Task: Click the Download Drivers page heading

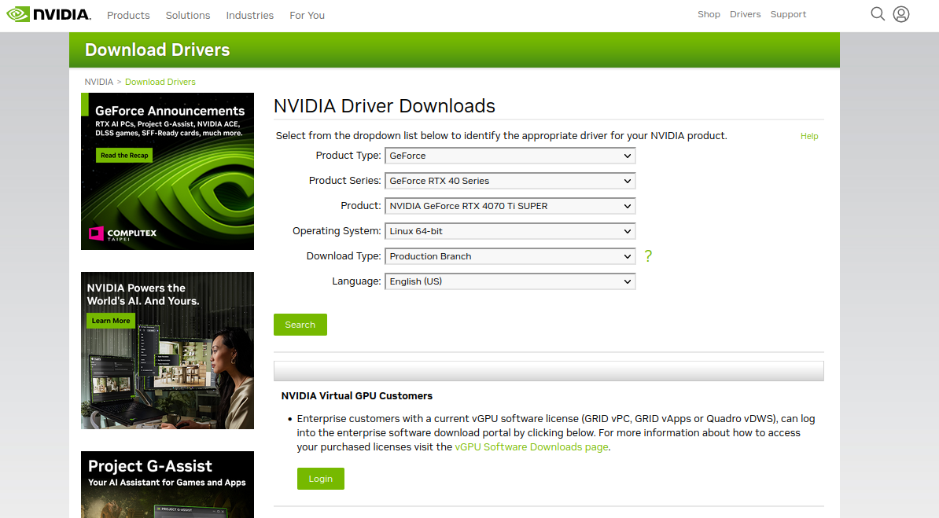Action: [x=157, y=50]
